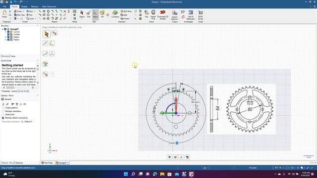Screen dimensions: 317x178
Task: Toggle visibility checkbox for Curves
Action: pos(8,32)
